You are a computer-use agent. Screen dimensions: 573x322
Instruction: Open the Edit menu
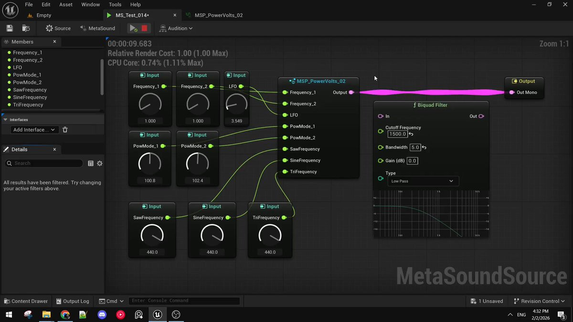pyautogui.click(x=46, y=4)
